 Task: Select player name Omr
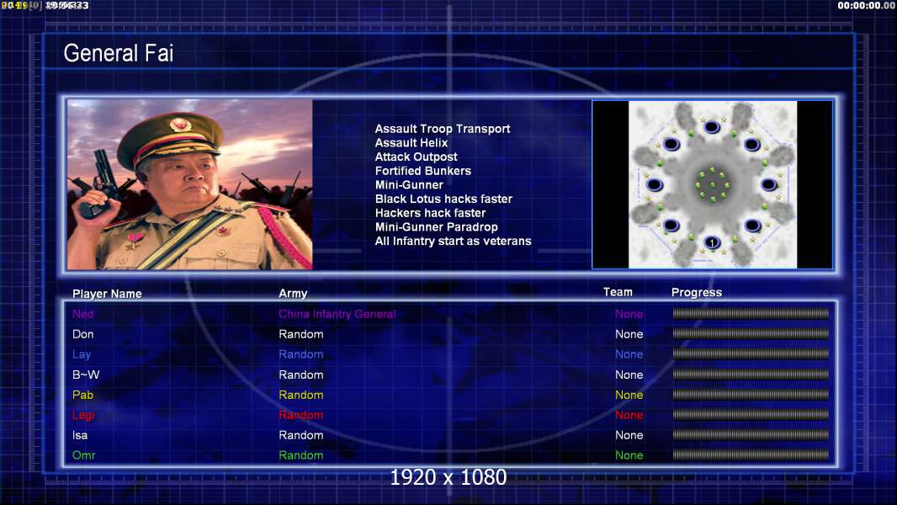[x=83, y=455]
